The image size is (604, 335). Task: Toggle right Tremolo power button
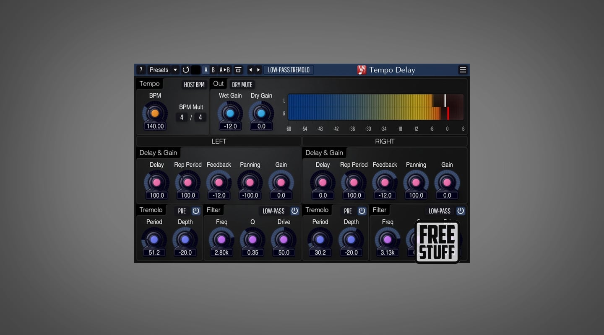362,211
